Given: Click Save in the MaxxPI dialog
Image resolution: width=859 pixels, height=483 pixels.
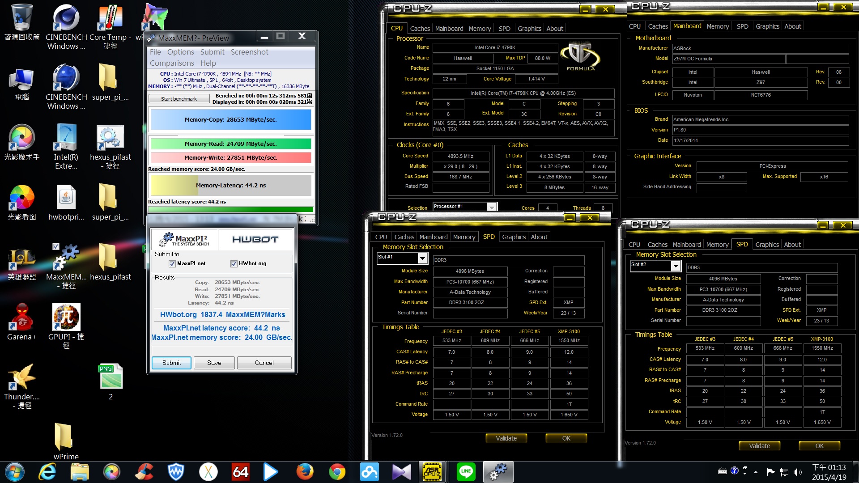Looking at the screenshot, I should click(214, 363).
